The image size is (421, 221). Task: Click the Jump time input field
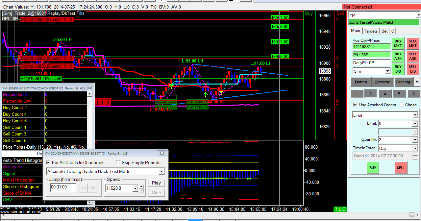point(63,188)
